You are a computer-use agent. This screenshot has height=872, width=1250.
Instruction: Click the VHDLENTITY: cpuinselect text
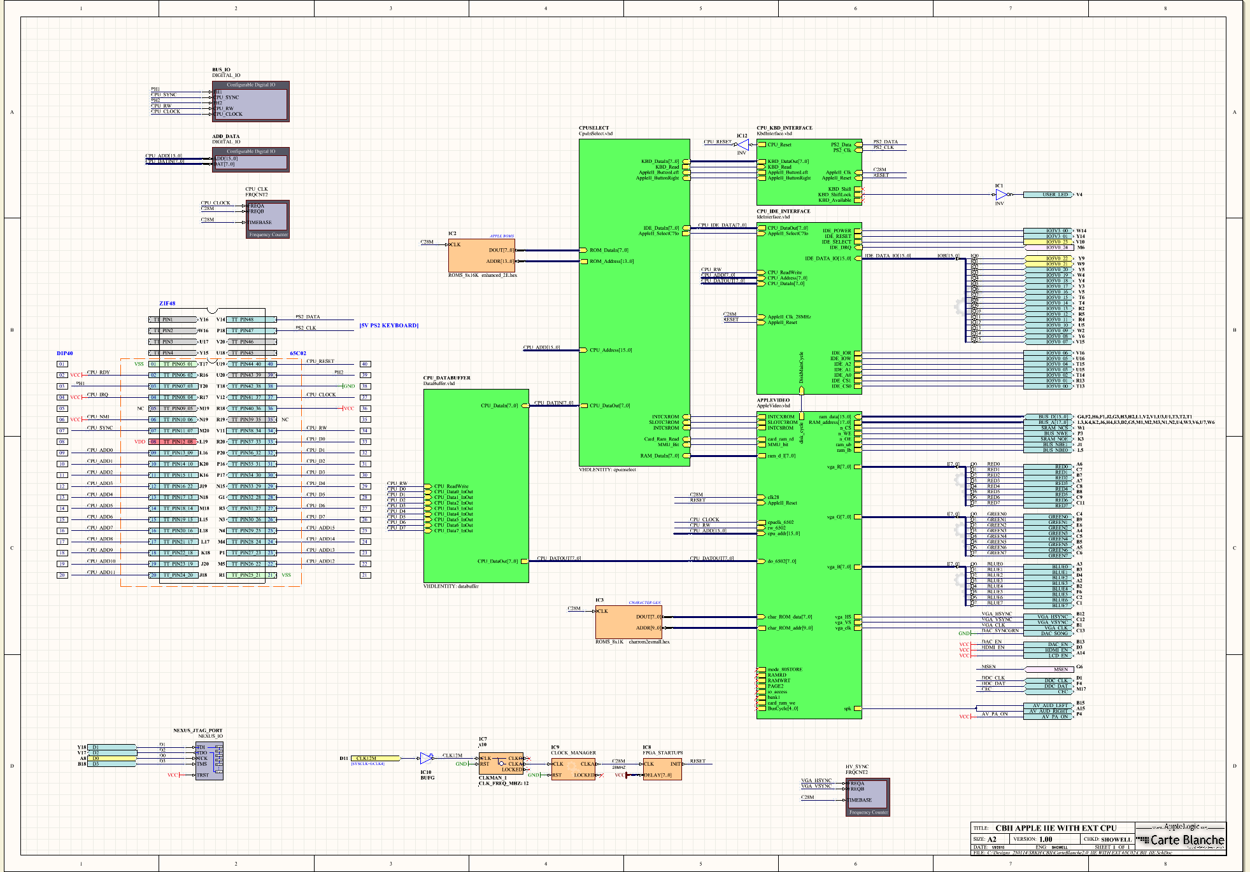[607, 470]
